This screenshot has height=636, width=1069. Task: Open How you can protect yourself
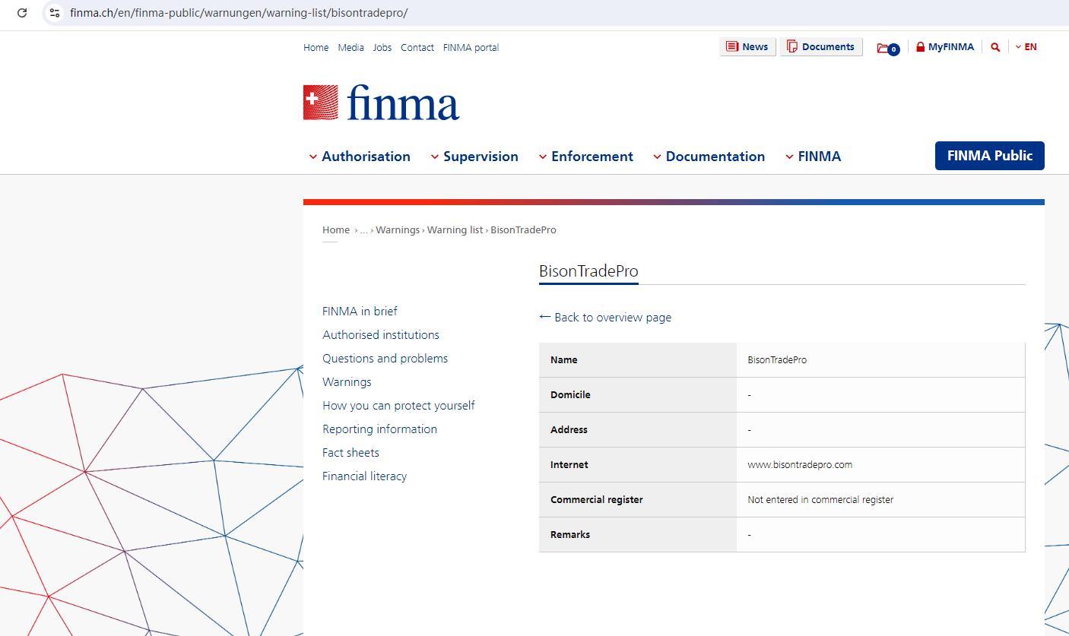click(x=398, y=406)
